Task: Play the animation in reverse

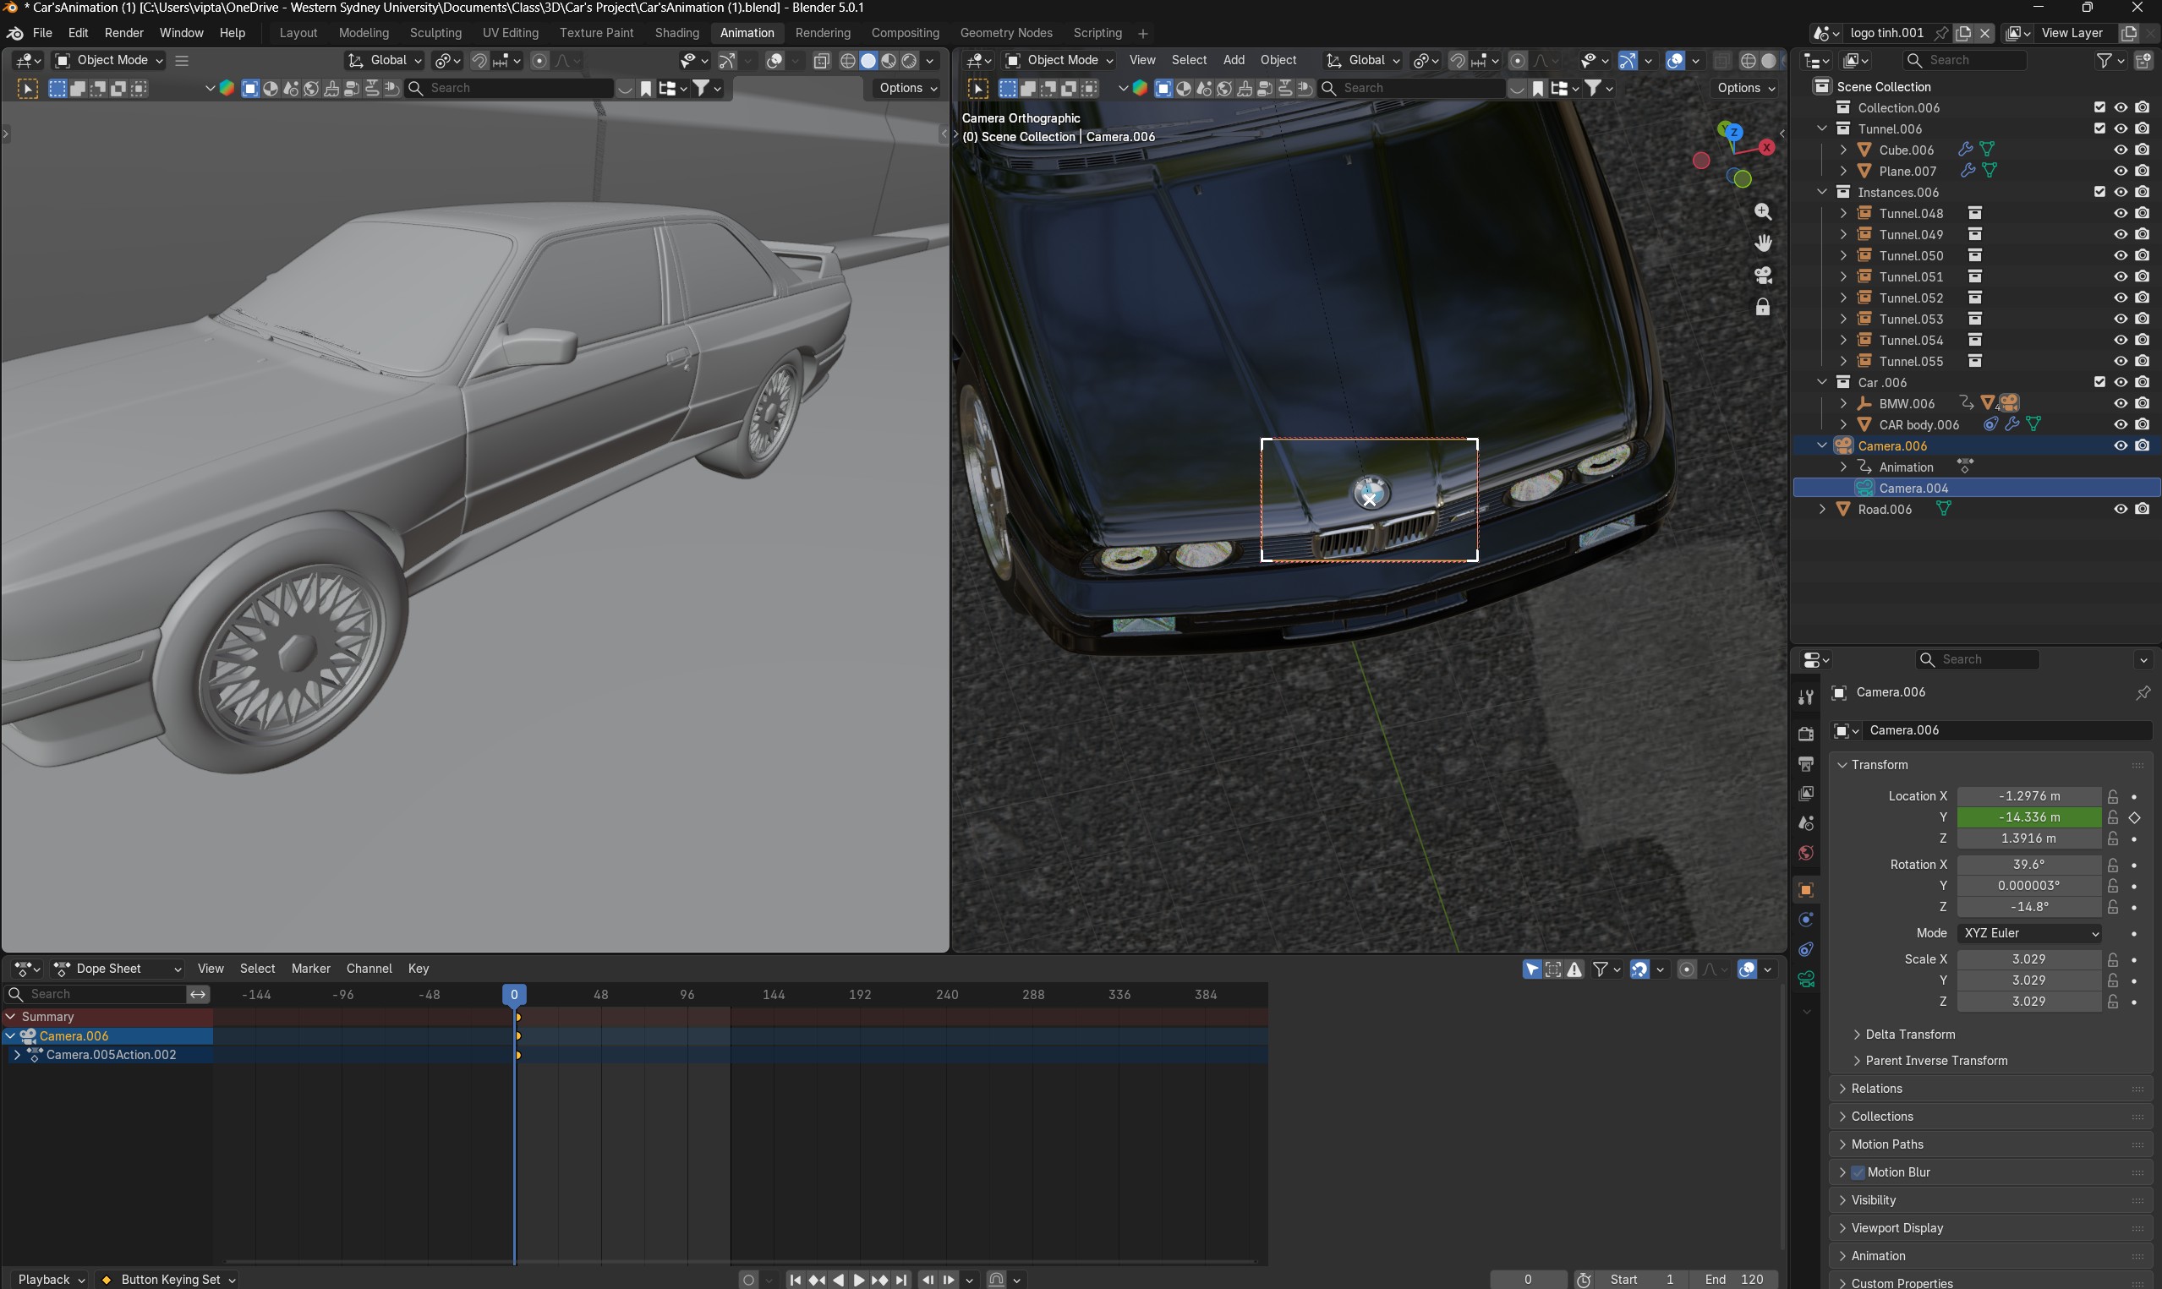Action: click(x=837, y=1280)
